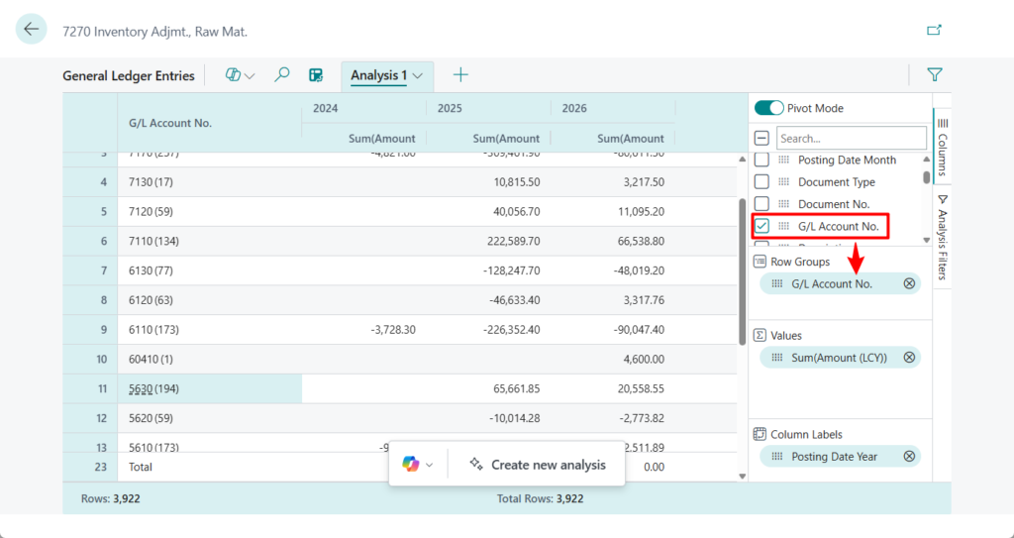
Task: Remove Sum(Amount (LCY)) from Values
Action: tap(909, 358)
